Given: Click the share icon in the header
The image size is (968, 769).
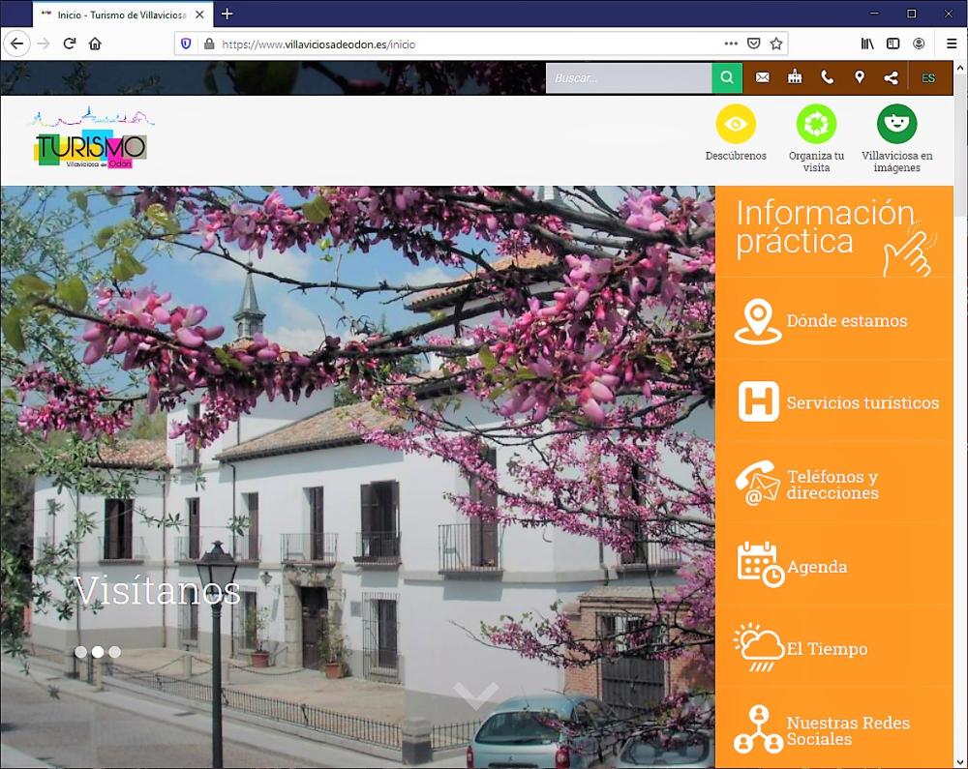Looking at the screenshot, I should pos(892,77).
